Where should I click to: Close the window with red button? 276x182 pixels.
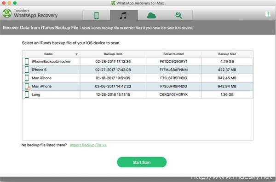4,3
